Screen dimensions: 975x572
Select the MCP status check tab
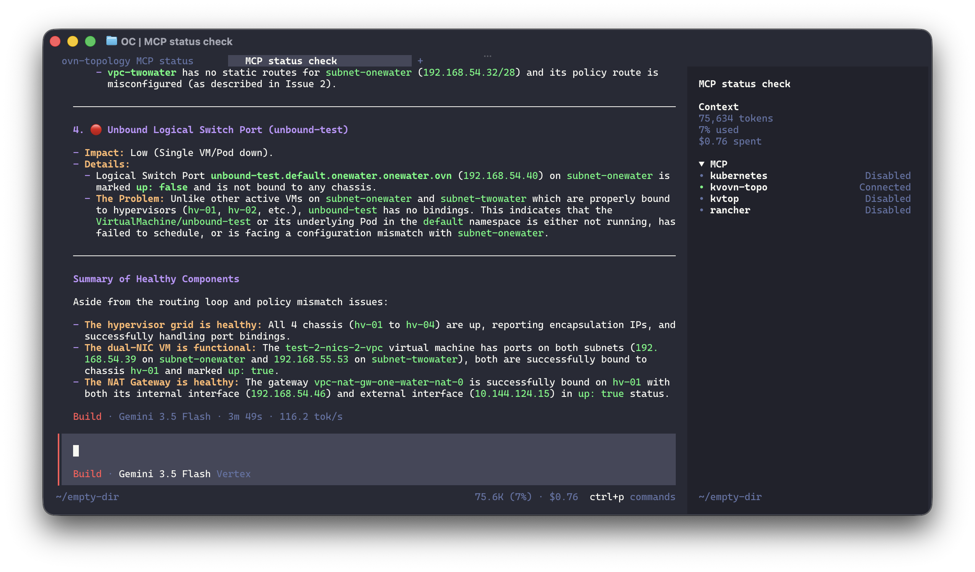click(x=320, y=61)
